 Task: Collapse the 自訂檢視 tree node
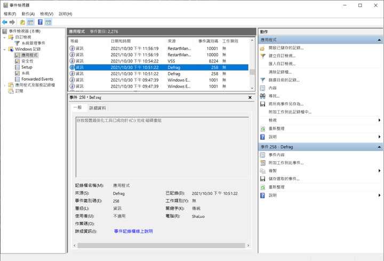tap(4, 37)
